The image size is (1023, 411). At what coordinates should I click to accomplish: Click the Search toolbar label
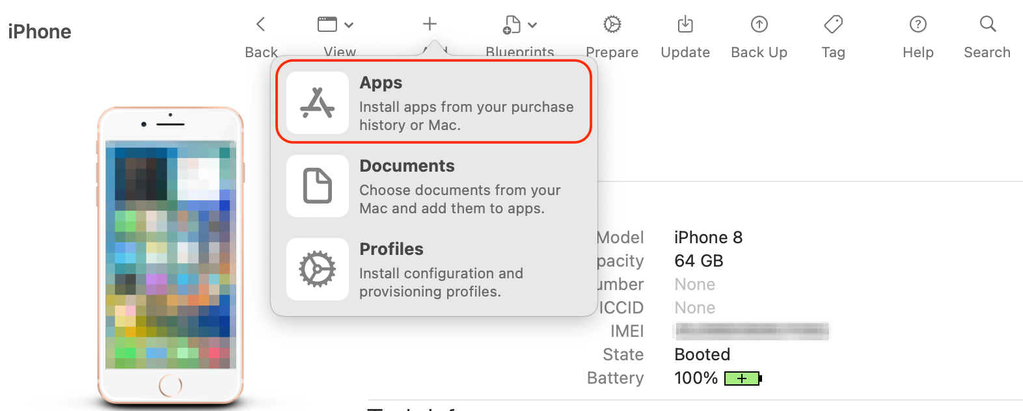(987, 52)
